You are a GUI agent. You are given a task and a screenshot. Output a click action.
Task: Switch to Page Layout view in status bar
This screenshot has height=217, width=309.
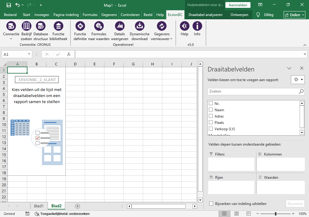click(237, 214)
